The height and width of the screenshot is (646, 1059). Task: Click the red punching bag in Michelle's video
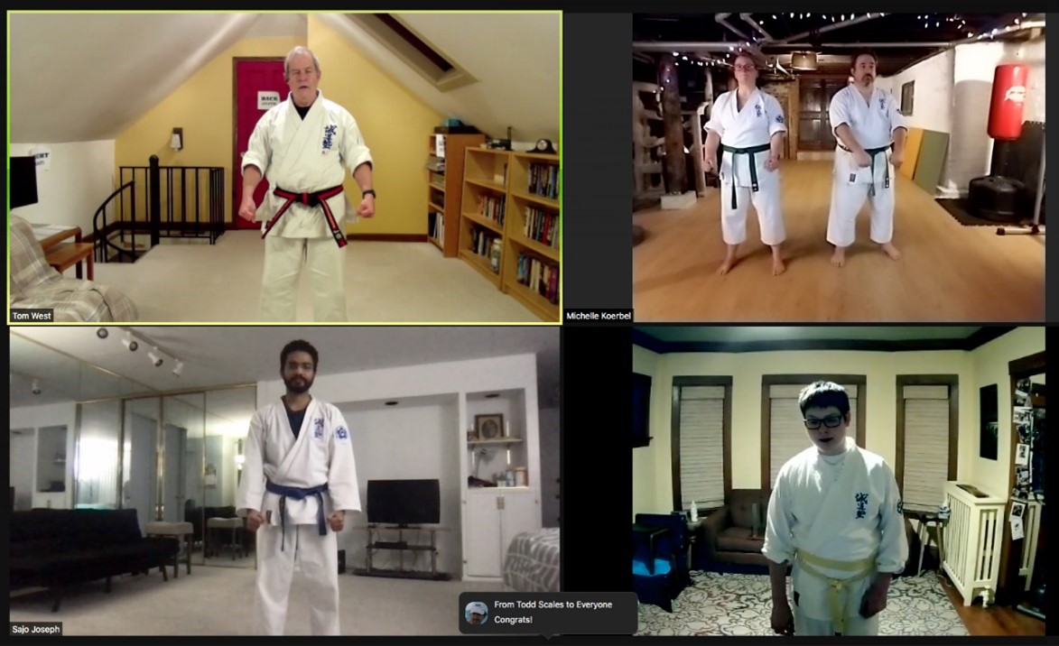[1008, 102]
